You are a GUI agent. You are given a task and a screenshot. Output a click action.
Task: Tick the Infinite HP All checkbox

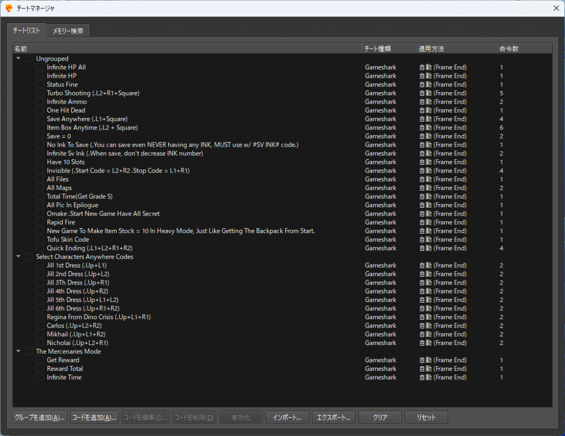(40, 67)
